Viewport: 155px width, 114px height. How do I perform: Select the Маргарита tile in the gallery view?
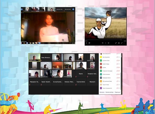(x=92, y=82)
